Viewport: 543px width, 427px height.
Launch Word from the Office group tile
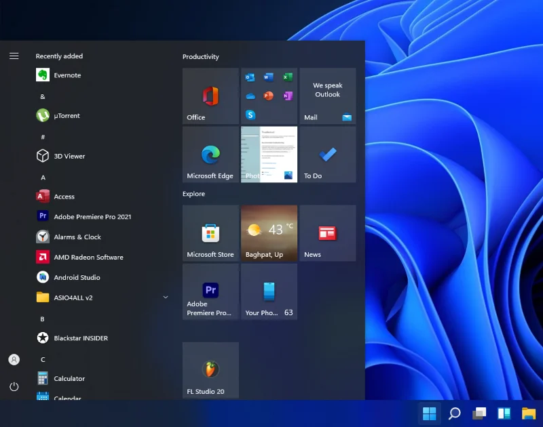269,76
